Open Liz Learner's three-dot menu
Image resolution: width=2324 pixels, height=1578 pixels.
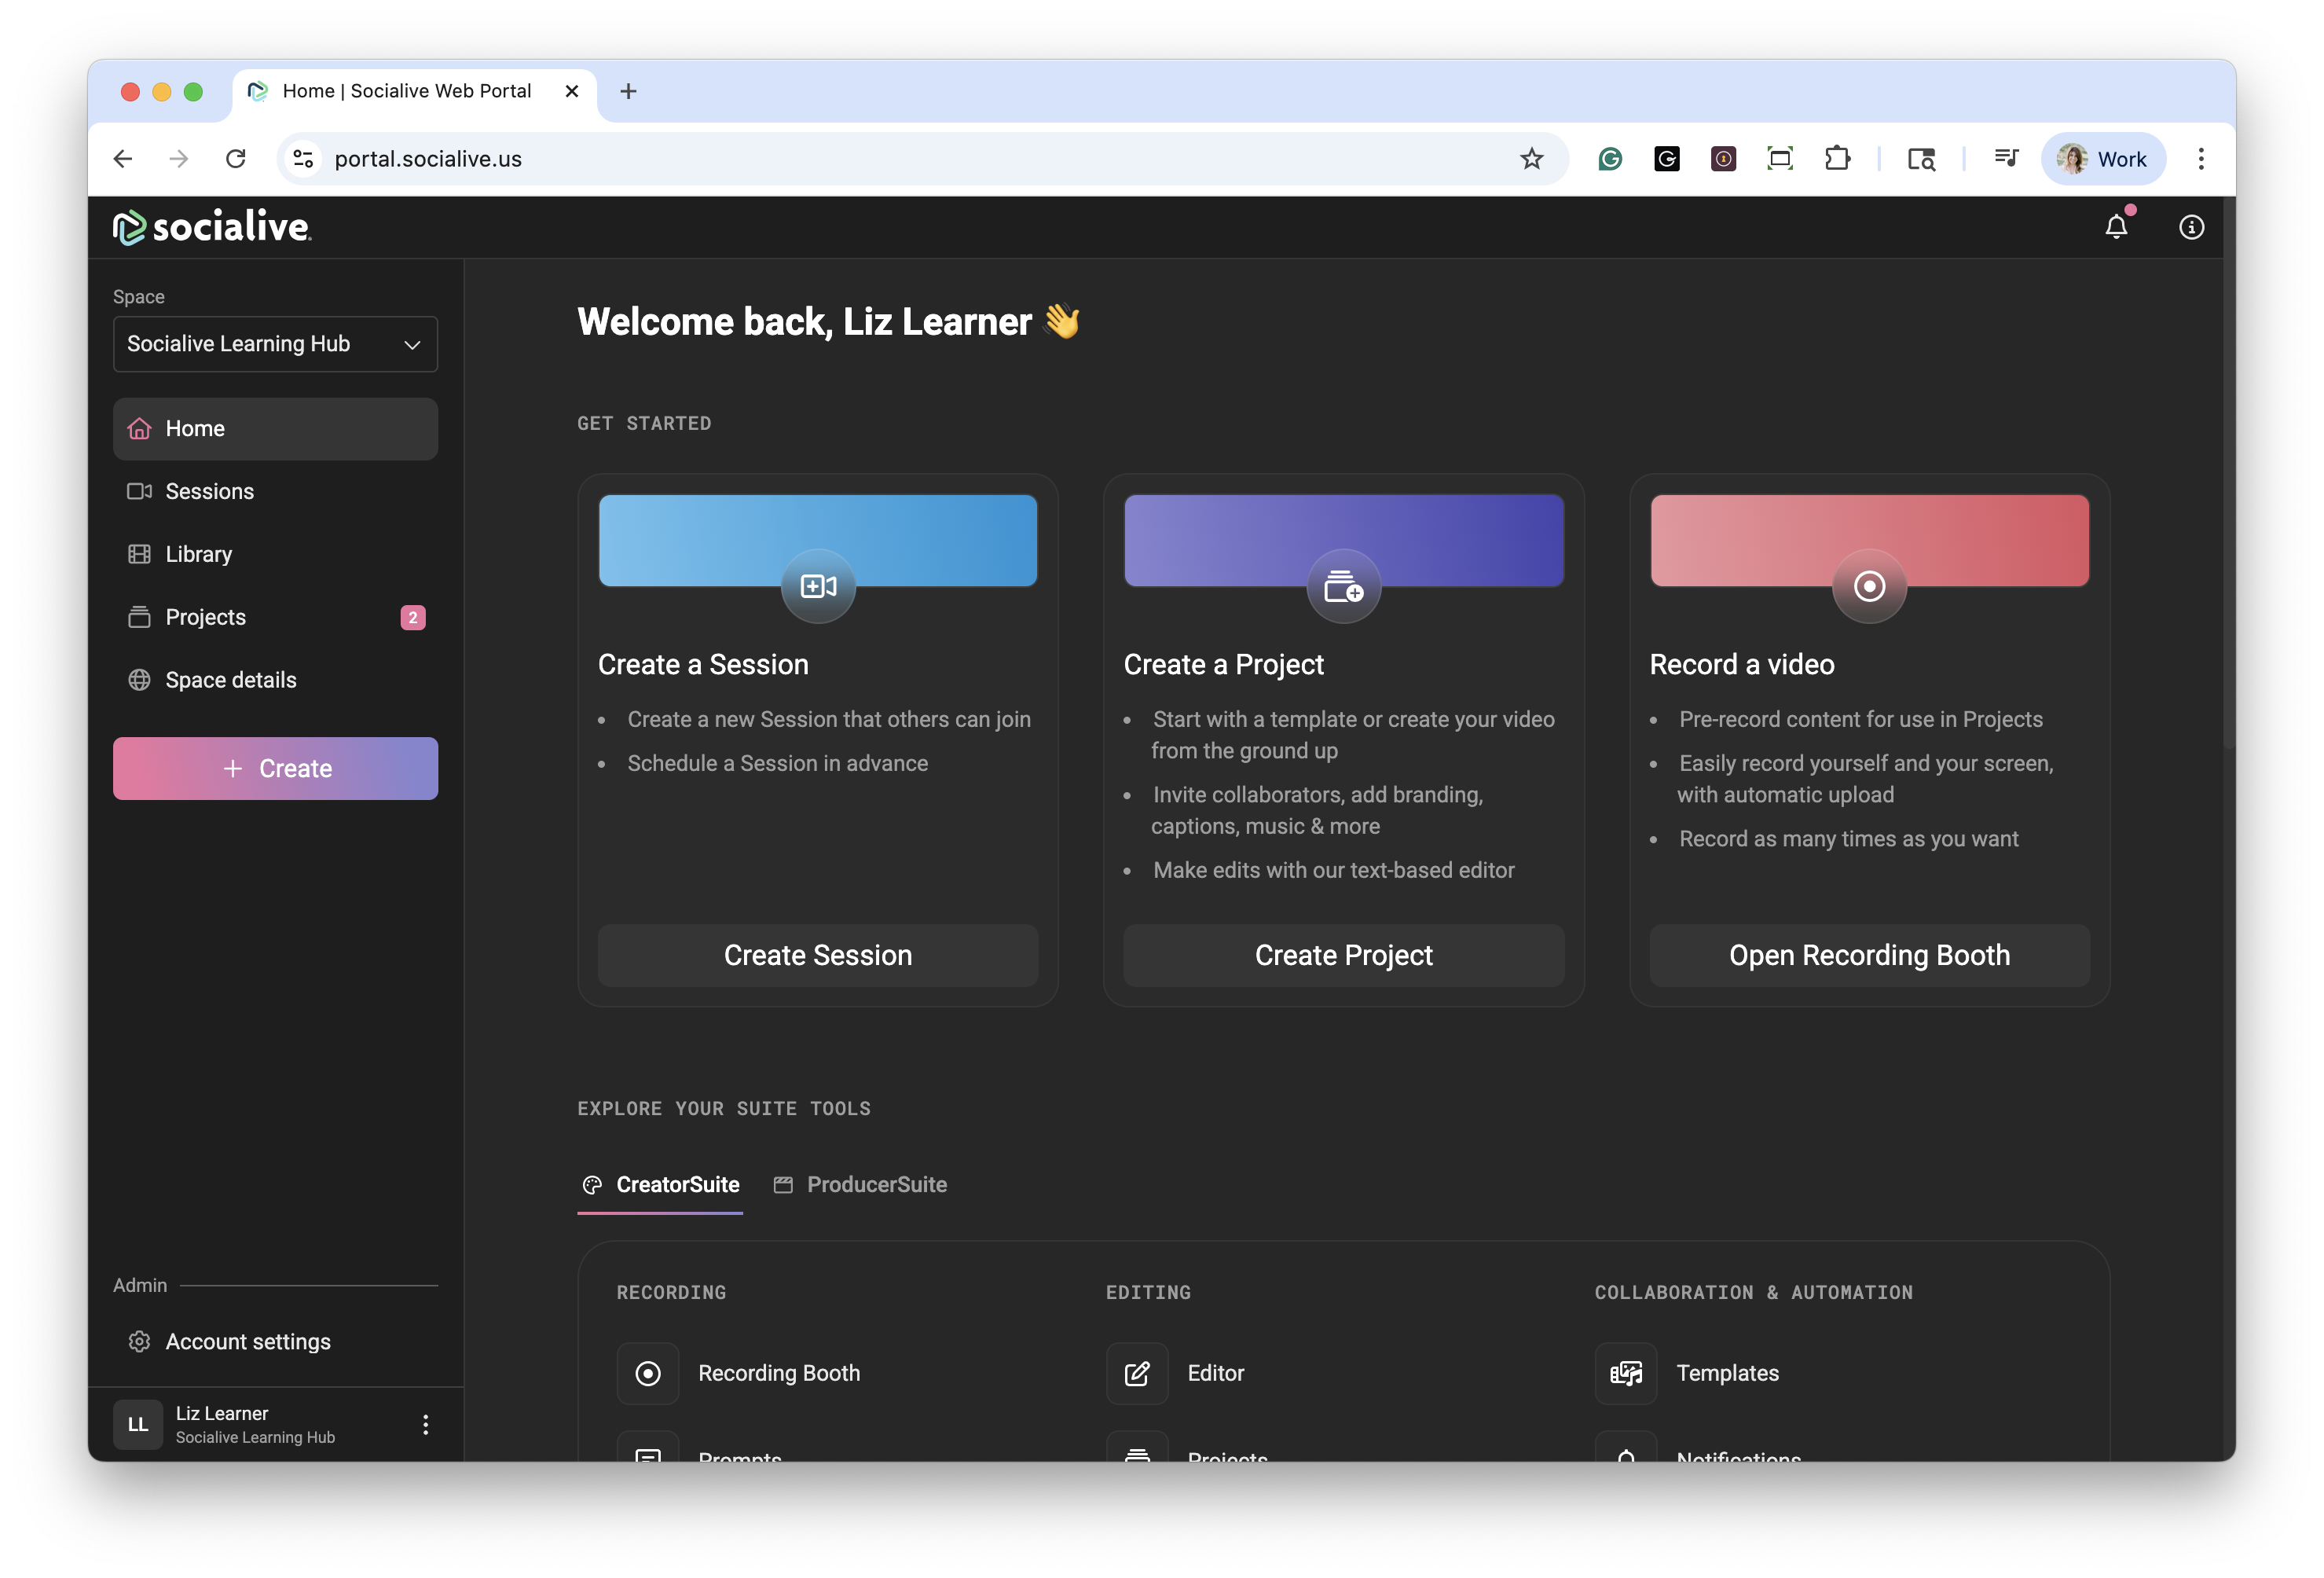point(425,1424)
